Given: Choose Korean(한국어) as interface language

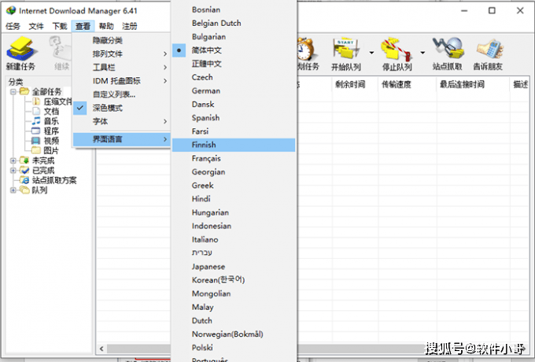Looking at the screenshot, I should pyautogui.click(x=234, y=280).
